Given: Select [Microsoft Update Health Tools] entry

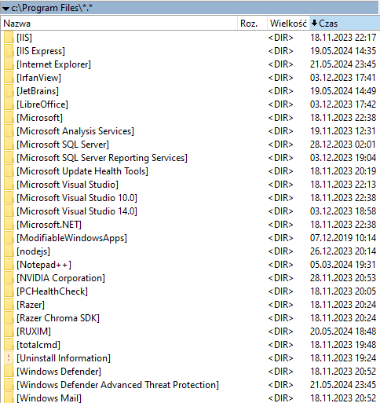Looking at the screenshot, I should coord(82,171).
